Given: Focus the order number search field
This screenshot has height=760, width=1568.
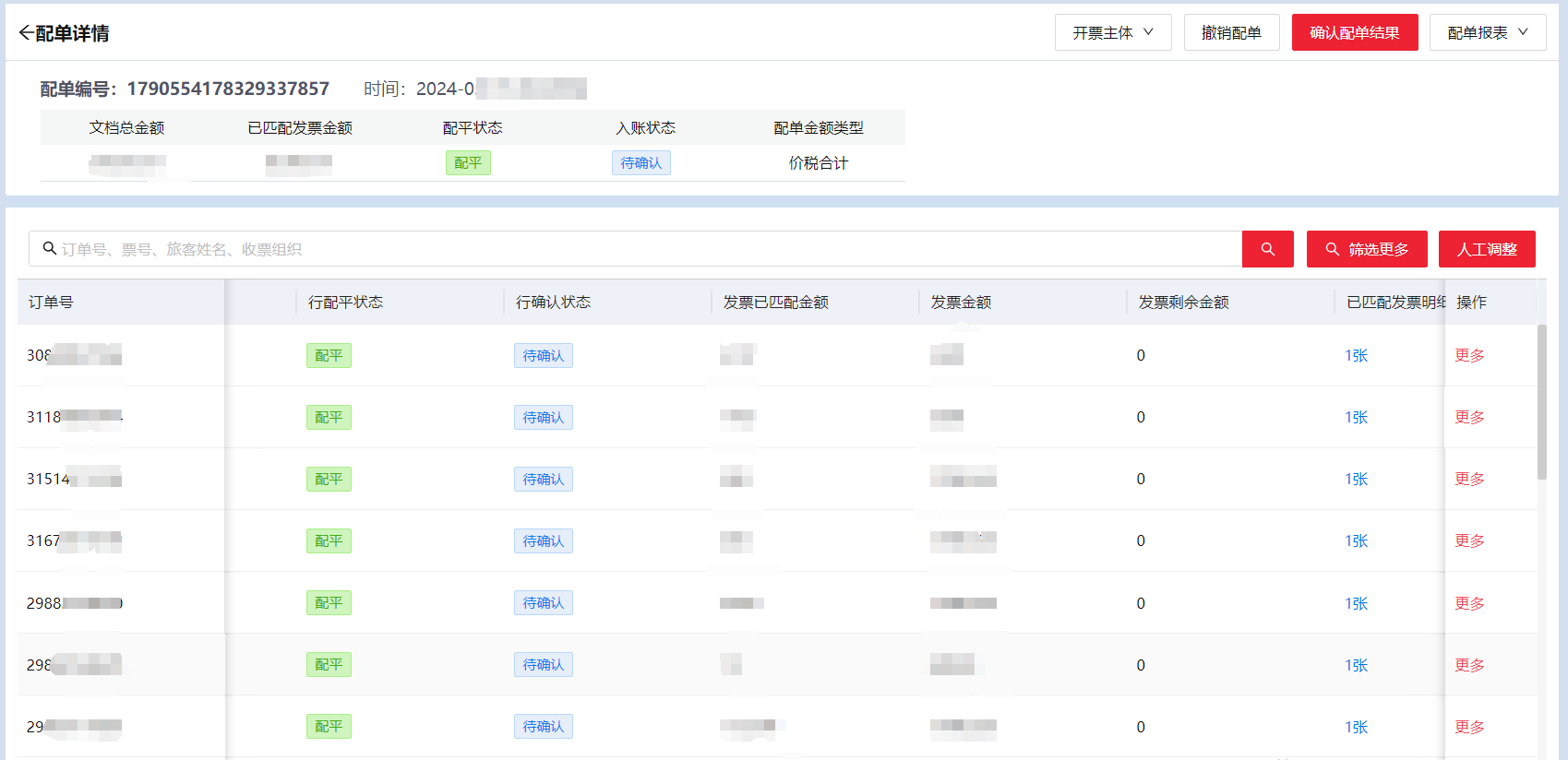Looking at the screenshot, I should pos(635,249).
